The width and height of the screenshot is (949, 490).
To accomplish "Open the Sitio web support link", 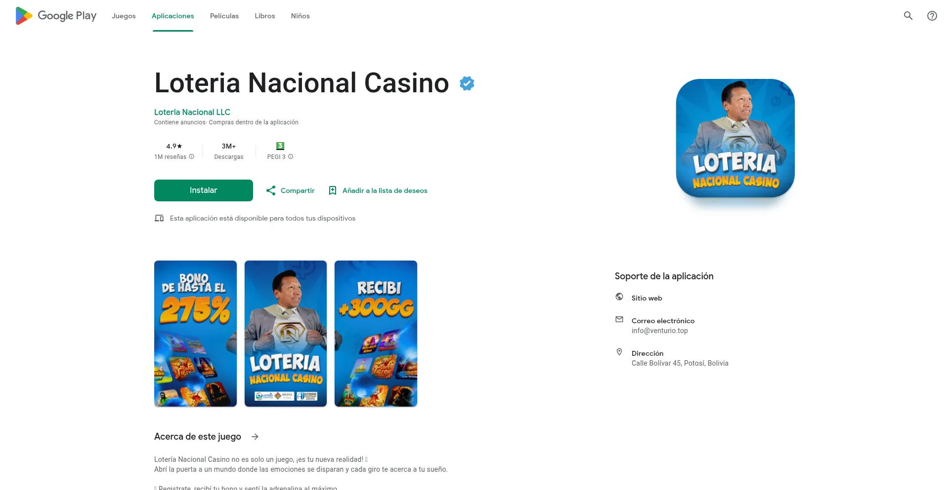I will click(647, 298).
